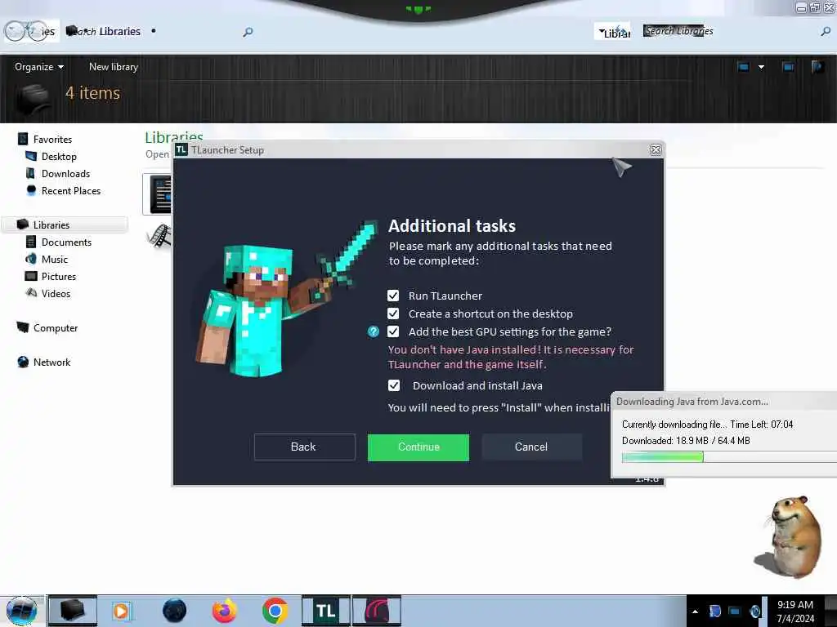This screenshot has height=627, width=837.
Task: Launch Firefox from the taskbar
Action: 225,611
